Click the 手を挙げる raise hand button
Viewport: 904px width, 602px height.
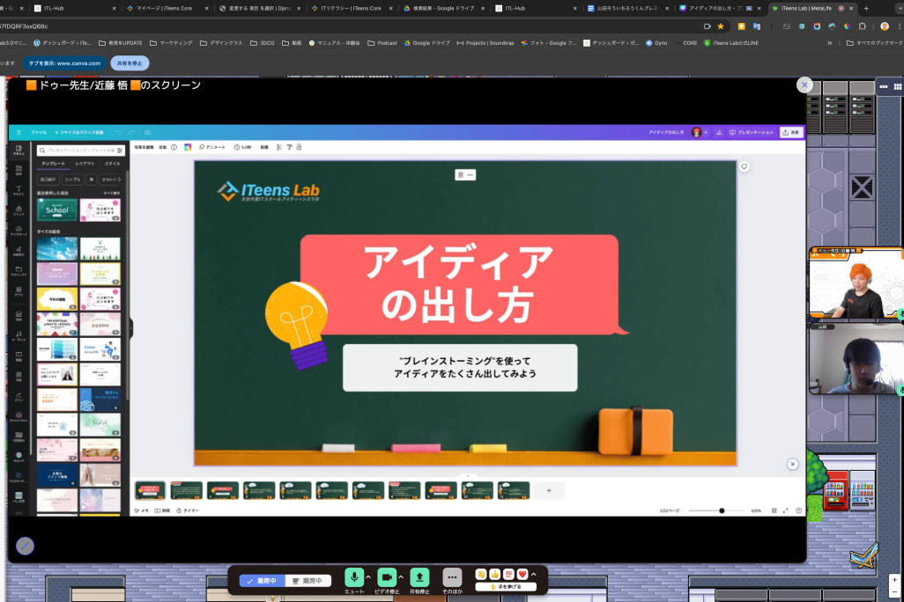[505, 586]
